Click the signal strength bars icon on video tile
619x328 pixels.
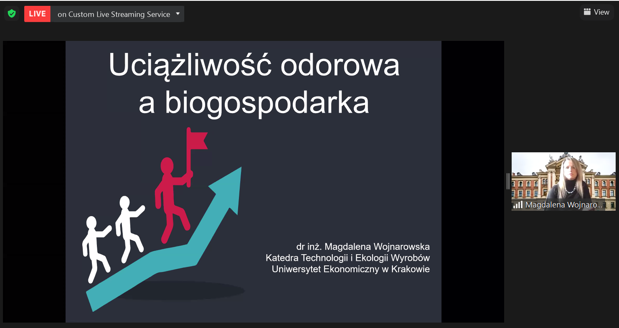pos(518,204)
